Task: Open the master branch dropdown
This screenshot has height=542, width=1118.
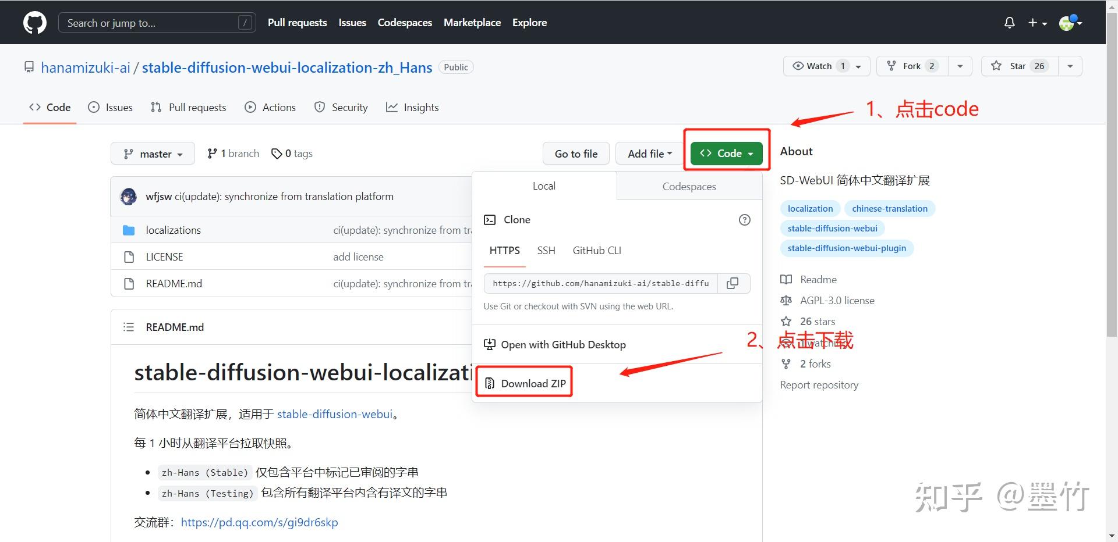Action: [x=153, y=153]
